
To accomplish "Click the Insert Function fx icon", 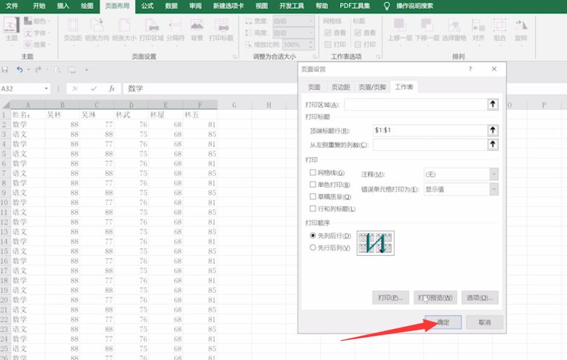I will coord(112,89).
